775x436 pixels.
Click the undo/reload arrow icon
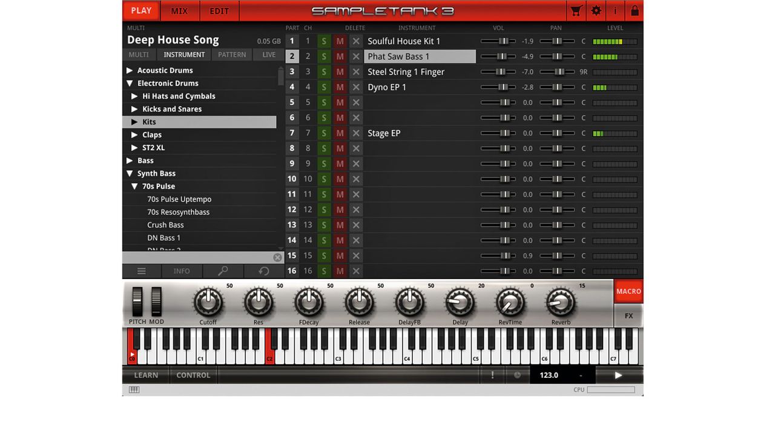(263, 271)
